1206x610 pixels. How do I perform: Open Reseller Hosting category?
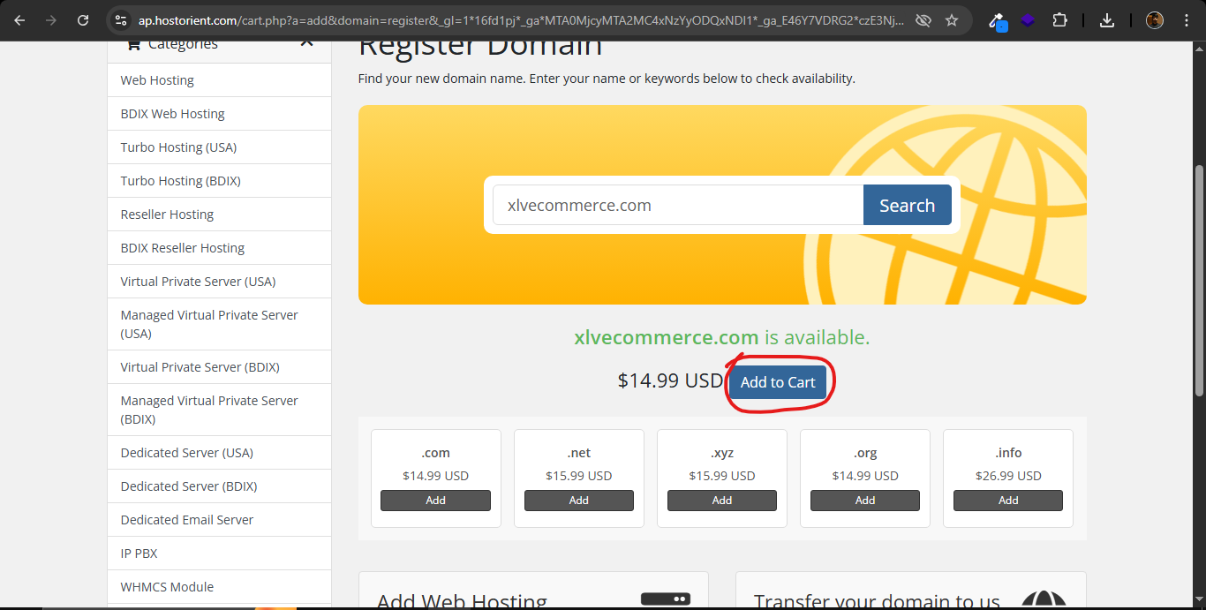[x=167, y=215]
